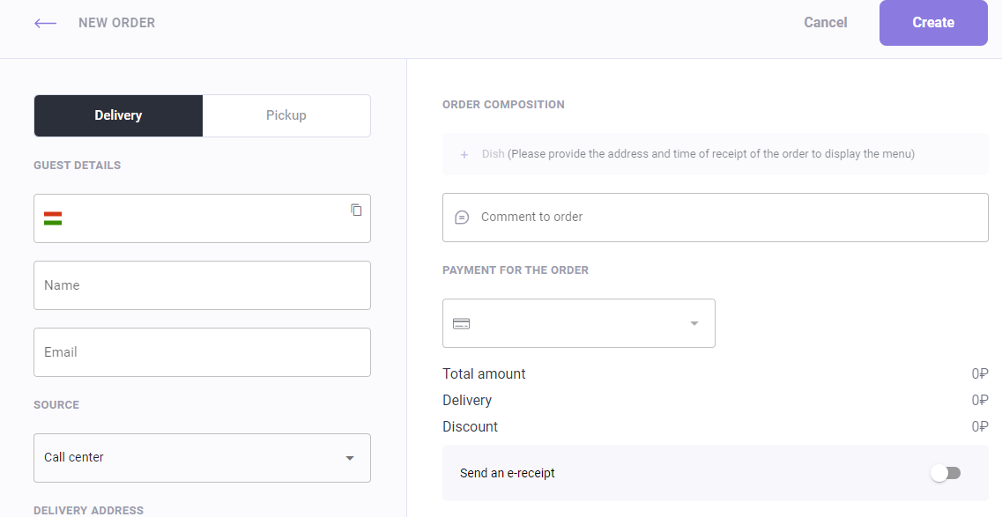Click inside the phone number field
This screenshot has width=1002, height=517.
[x=202, y=218]
